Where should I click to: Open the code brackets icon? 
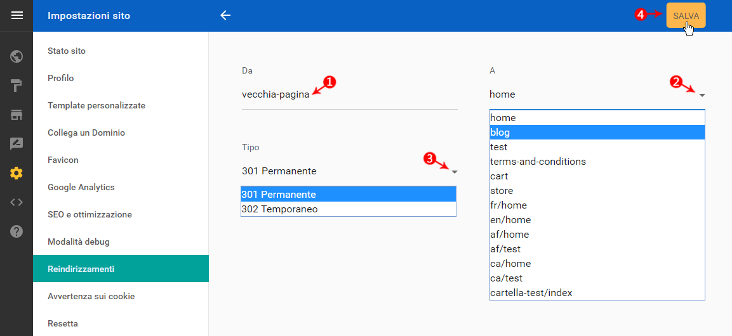pos(17,202)
